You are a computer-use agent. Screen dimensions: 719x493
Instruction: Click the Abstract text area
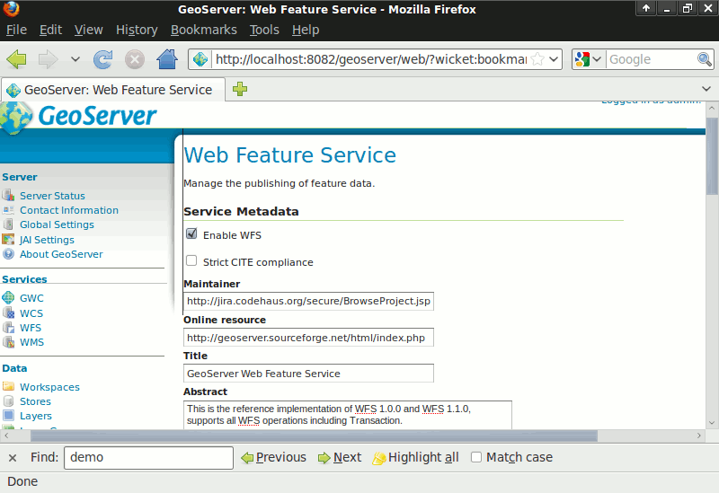[x=348, y=415]
